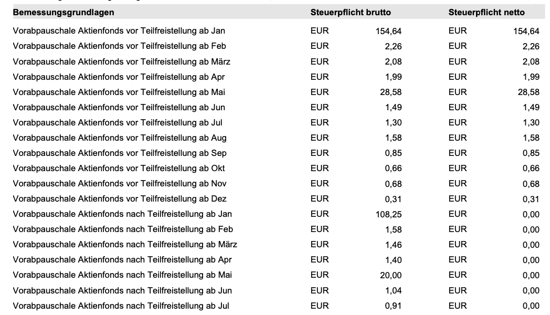Select row label 'nach Teilfreistellung ab Jan'

click(x=122, y=214)
